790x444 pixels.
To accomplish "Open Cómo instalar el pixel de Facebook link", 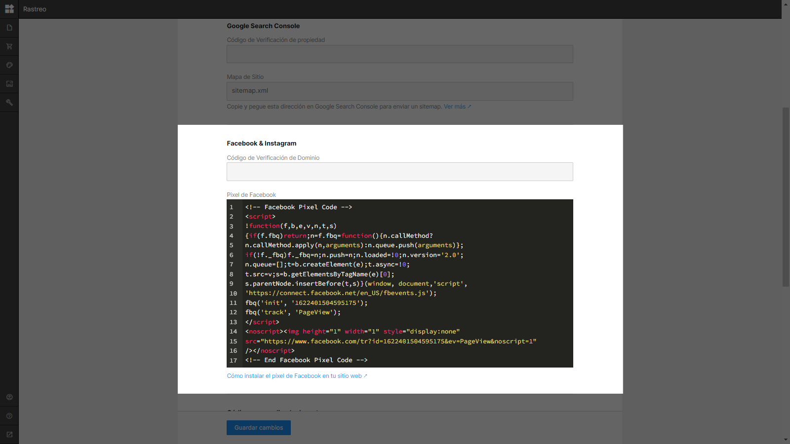I will (297, 376).
